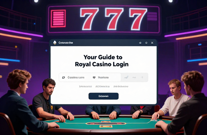Click the middle red 7 on the sign
The image size is (207, 135).
point(114,19)
